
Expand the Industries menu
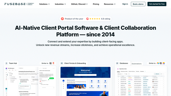60,4
